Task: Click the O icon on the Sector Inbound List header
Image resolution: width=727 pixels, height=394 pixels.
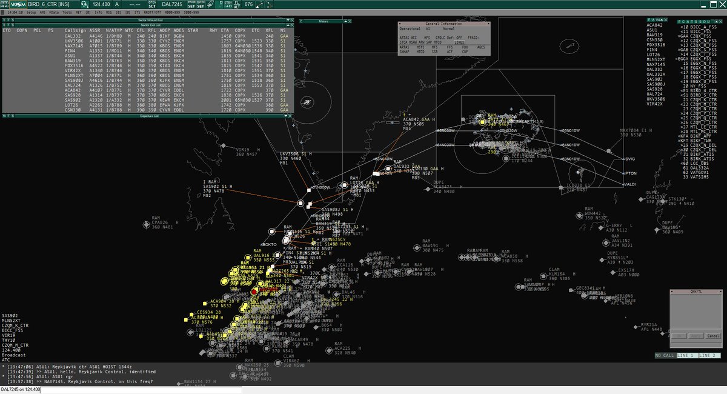Action: click(x=5, y=18)
